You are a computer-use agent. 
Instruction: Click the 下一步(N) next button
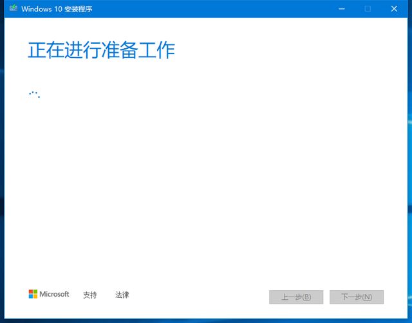tap(357, 297)
